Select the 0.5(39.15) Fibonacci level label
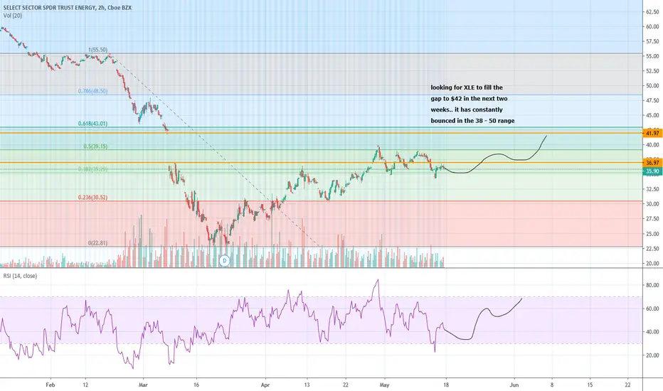Viewport: 663px width, 391px height. 95,146
